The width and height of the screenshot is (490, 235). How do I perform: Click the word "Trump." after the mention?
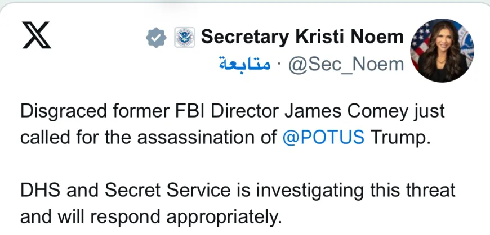pyautogui.click(x=400, y=137)
